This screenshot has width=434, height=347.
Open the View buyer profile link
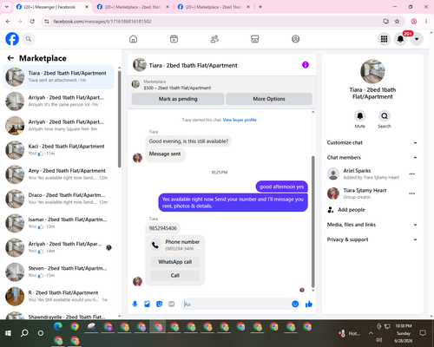pos(240,120)
